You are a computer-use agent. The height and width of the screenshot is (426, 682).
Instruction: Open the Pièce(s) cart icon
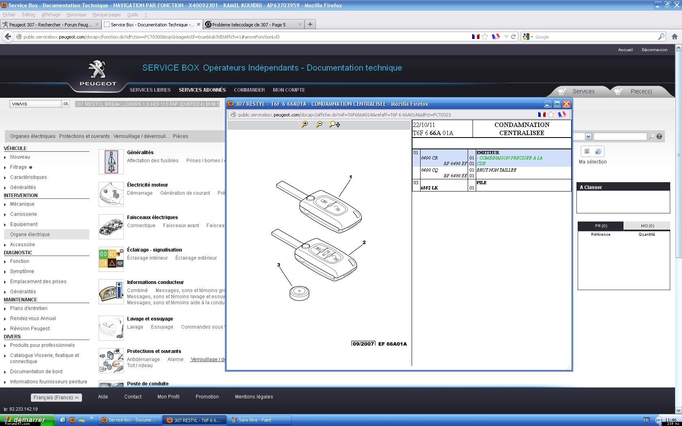click(618, 91)
